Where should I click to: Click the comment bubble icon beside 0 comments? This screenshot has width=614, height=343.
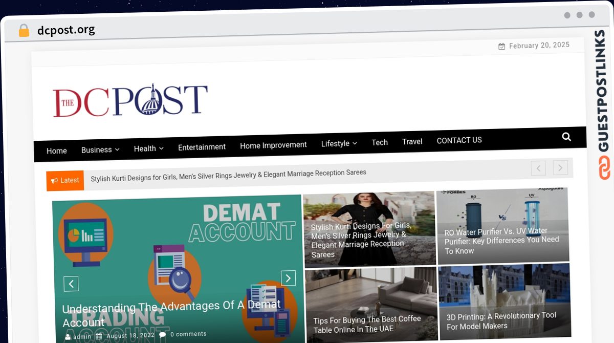pos(163,334)
